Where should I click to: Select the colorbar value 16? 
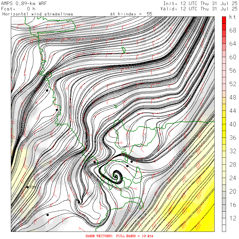(x=233, y=205)
